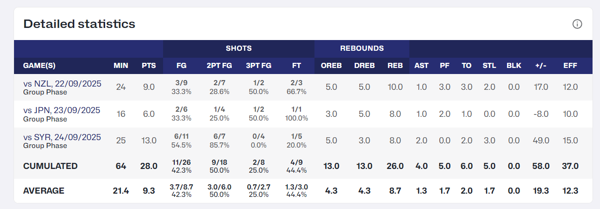Click the EFF column header
This screenshot has height=209, width=600.
tap(570, 66)
